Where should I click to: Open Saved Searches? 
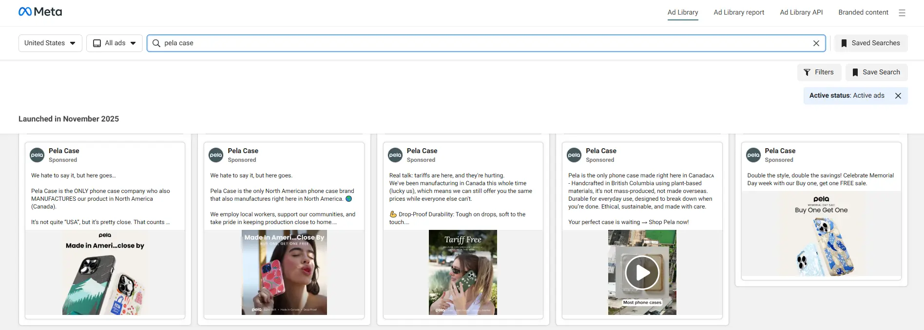tap(871, 43)
